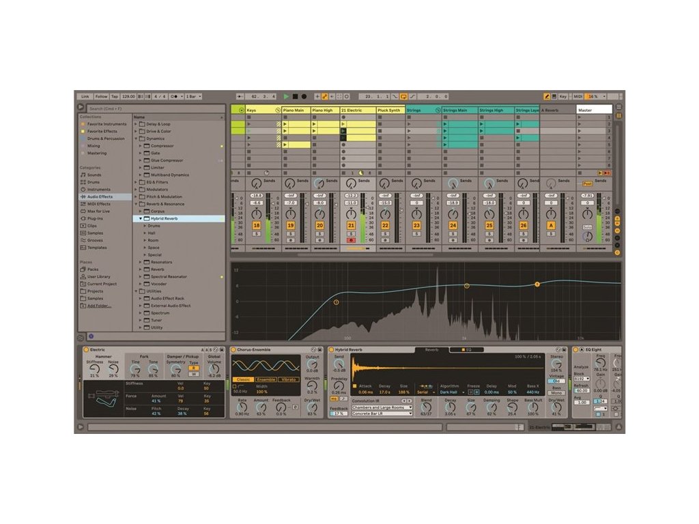Toggle the Chorus-Ensemble device on/off button

pyautogui.click(x=233, y=350)
